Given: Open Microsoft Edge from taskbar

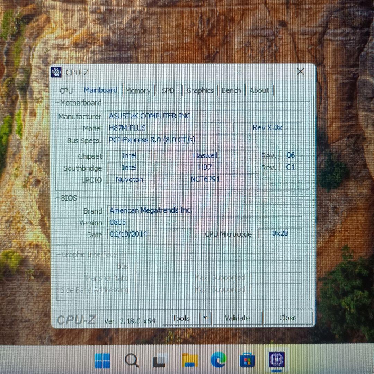Looking at the screenshot, I should (219, 360).
